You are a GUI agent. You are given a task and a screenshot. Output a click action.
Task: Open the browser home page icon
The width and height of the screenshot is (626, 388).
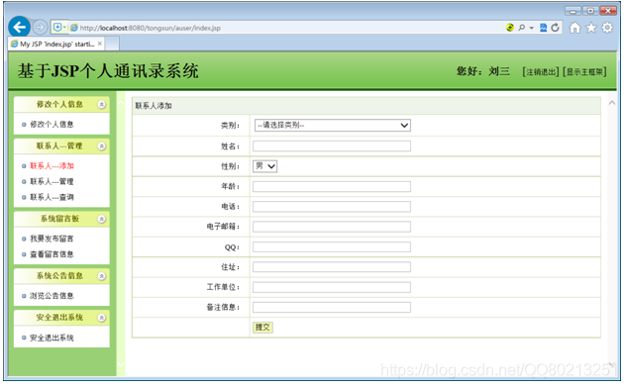click(574, 28)
